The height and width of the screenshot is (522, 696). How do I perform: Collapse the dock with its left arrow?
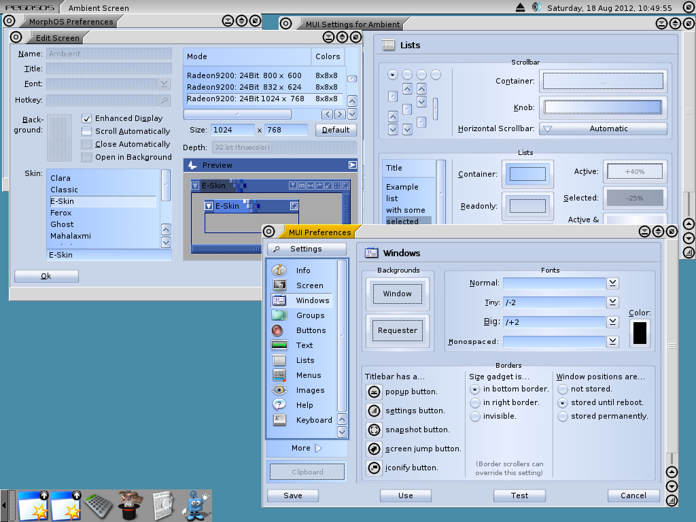[4, 506]
